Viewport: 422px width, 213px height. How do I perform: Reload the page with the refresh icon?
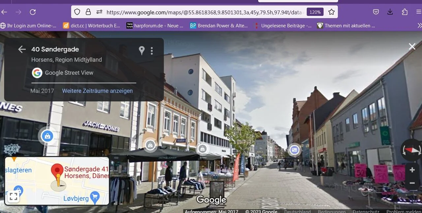[33, 12]
